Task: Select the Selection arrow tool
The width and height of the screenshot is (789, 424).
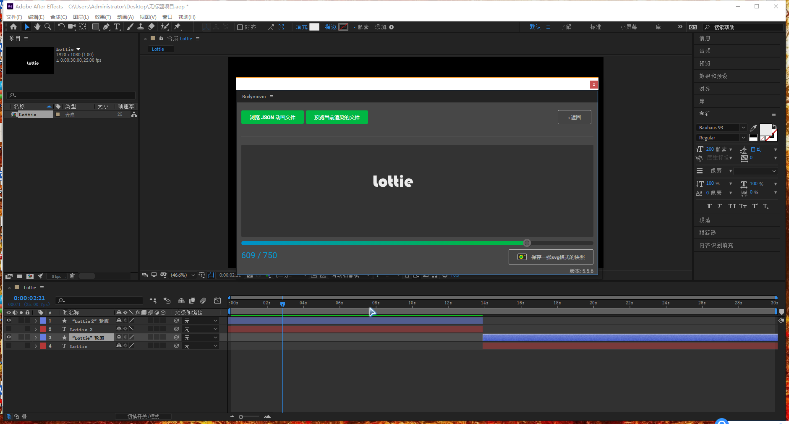Action: tap(27, 27)
